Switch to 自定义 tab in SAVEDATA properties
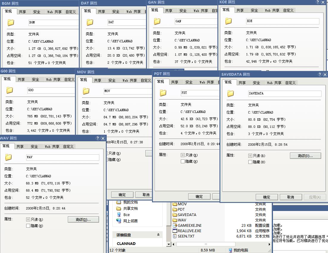Image resolution: width=328 pixels, height=253 pixels. pos(291,83)
